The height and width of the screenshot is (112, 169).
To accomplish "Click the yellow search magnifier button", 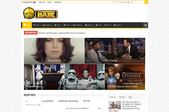I will coord(146,2).
